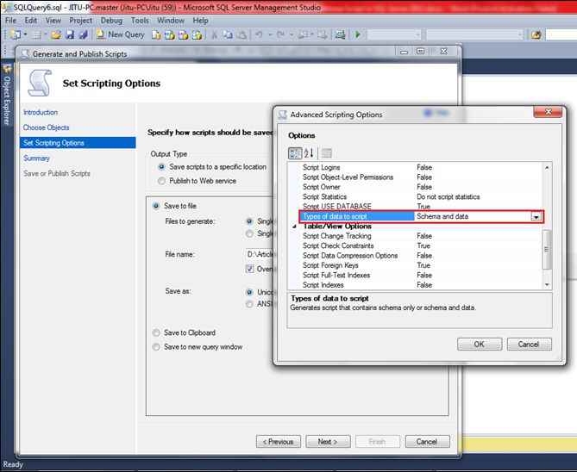This screenshot has width=577, height=472.
Task: Collapse the Table/View Options section
Action: click(x=293, y=227)
